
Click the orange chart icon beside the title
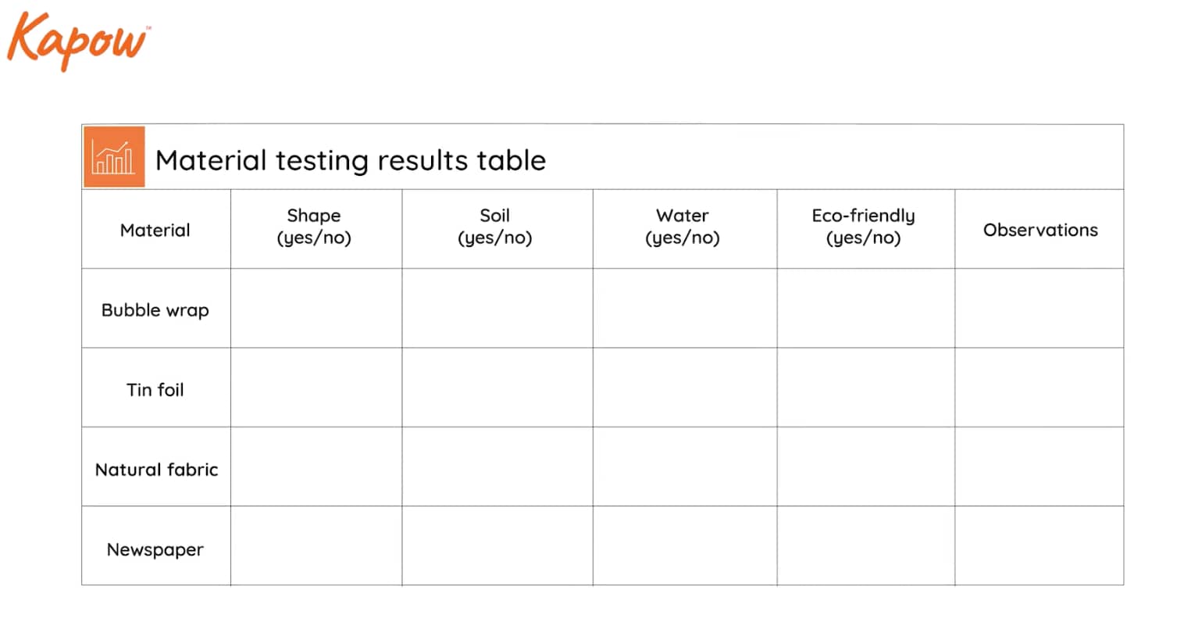coord(114,156)
